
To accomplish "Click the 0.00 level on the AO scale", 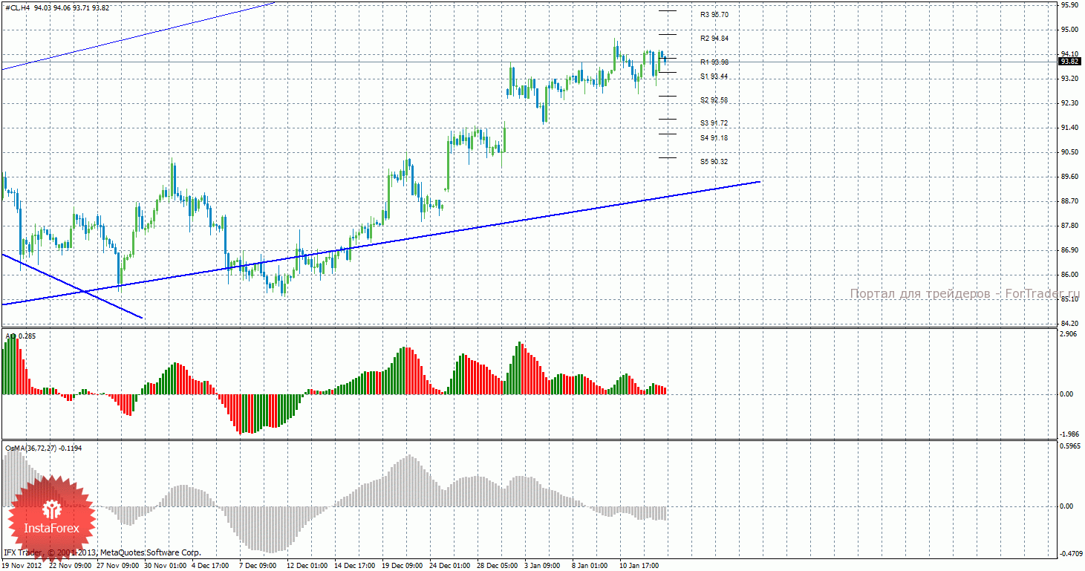I will click(1066, 394).
